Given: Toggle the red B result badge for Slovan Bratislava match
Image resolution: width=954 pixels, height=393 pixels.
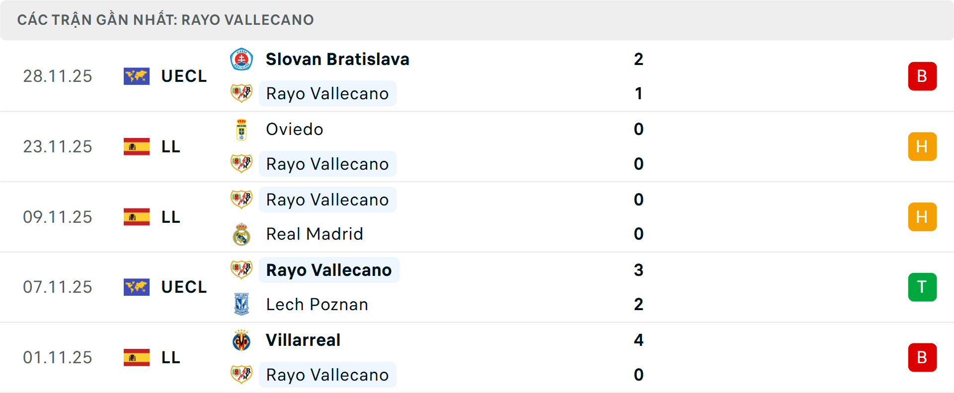Looking at the screenshot, I should pos(922,76).
